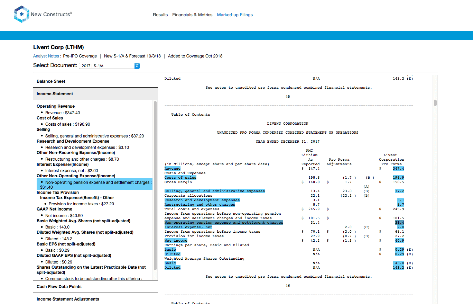Select Net income : $40.90 item
Screen dimensions: 473x304
[x=64, y=216]
